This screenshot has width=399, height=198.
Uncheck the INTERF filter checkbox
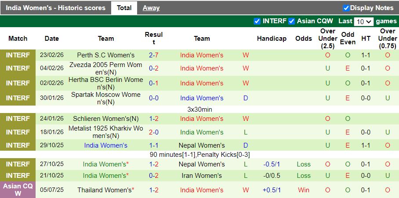pos(257,21)
